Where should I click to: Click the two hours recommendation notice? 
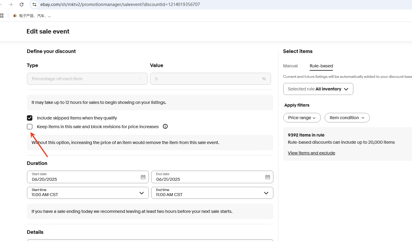pyautogui.click(x=132, y=211)
